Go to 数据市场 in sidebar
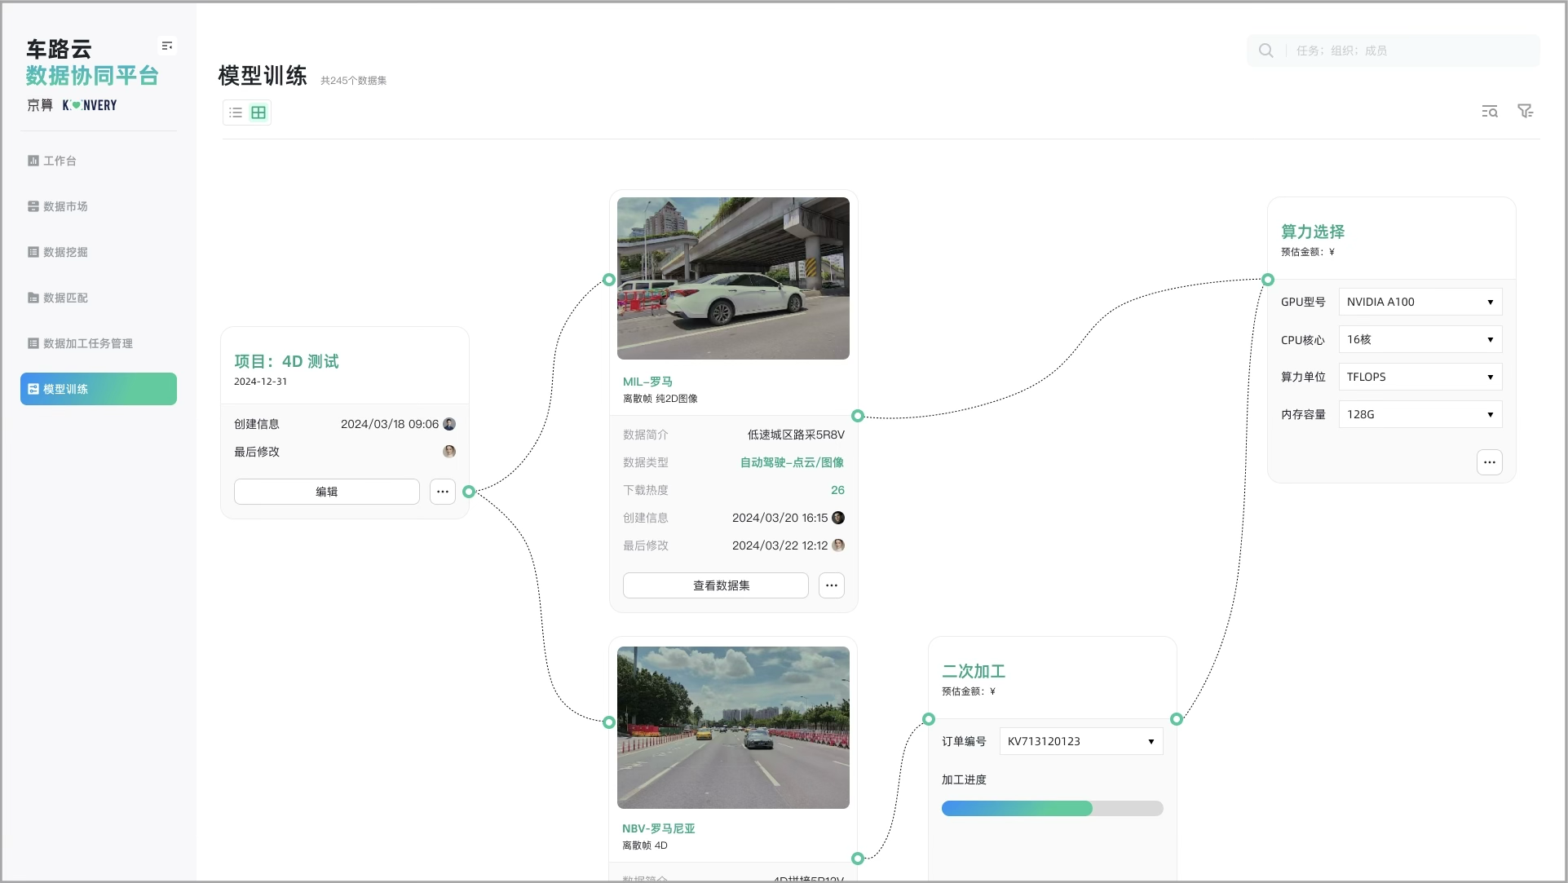Image resolution: width=1568 pixels, height=883 pixels. [x=65, y=206]
